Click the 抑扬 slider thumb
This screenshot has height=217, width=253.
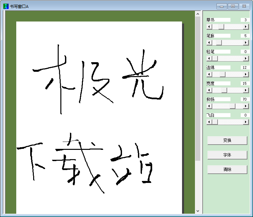tap(232, 106)
